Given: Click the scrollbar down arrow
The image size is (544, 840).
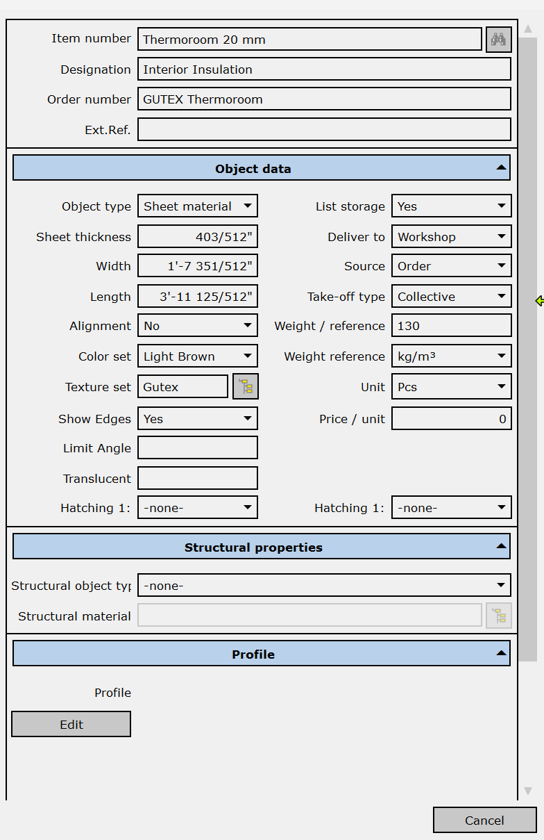Looking at the screenshot, I should pos(528,791).
